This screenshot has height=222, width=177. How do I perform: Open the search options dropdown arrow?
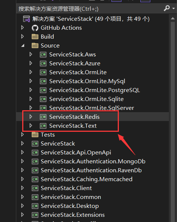tap(174, 9)
